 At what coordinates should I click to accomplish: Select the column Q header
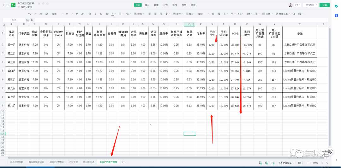coord(189,24)
